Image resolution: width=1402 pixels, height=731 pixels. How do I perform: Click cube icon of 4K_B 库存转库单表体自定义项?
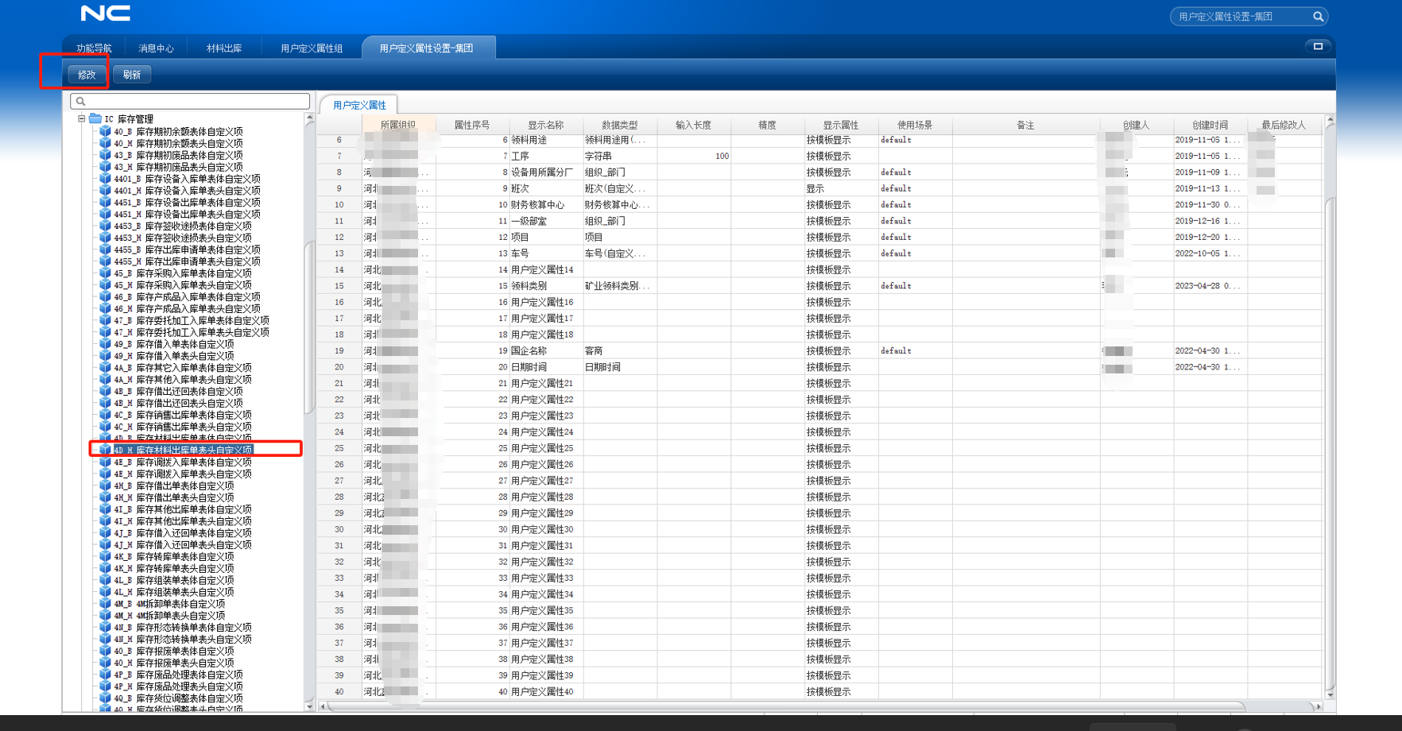pyautogui.click(x=105, y=556)
